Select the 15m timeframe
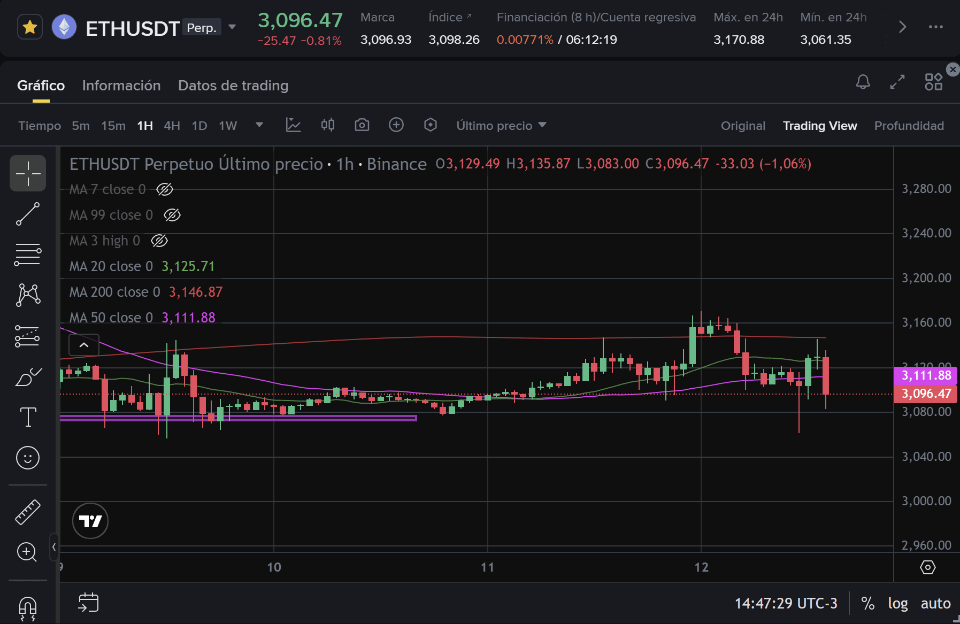This screenshot has width=960, height=624. 113,126
